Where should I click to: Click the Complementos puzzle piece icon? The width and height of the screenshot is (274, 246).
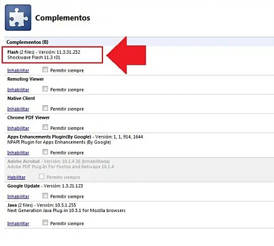18,18
